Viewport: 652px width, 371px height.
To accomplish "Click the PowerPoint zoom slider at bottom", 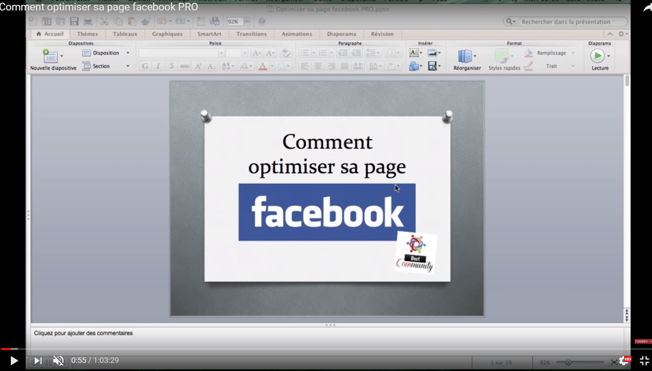I will (x=579, y=363).
